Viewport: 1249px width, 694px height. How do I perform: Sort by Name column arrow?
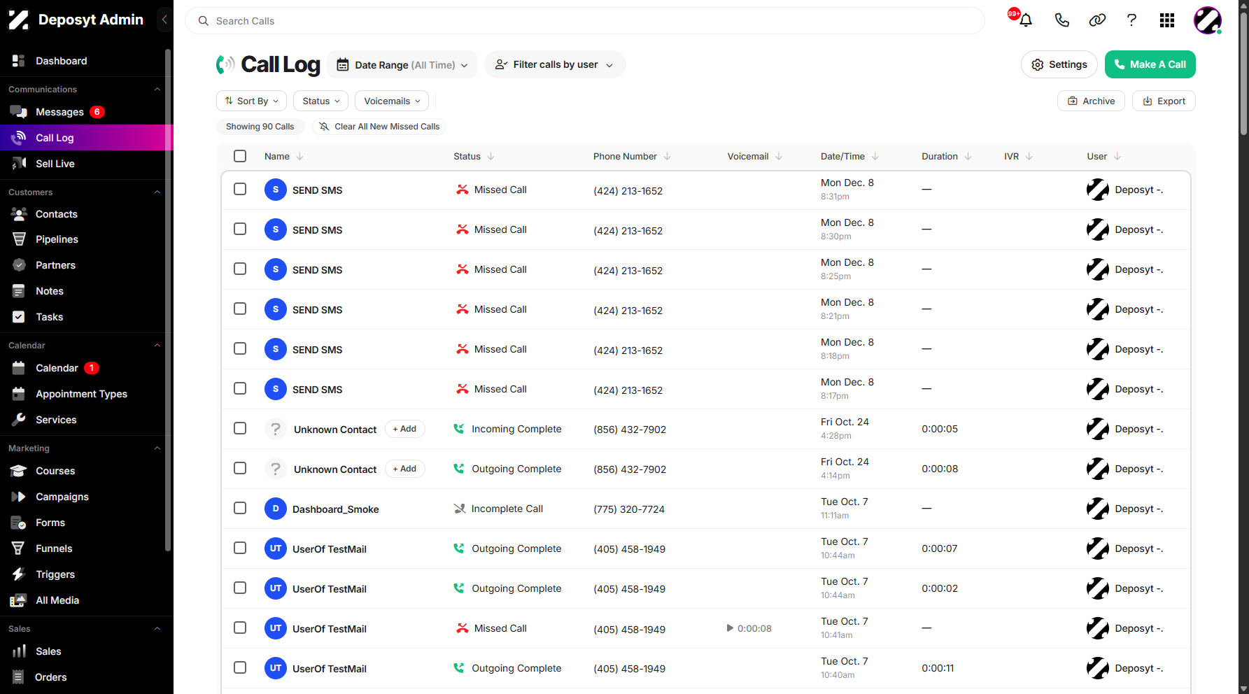(299, 156)
